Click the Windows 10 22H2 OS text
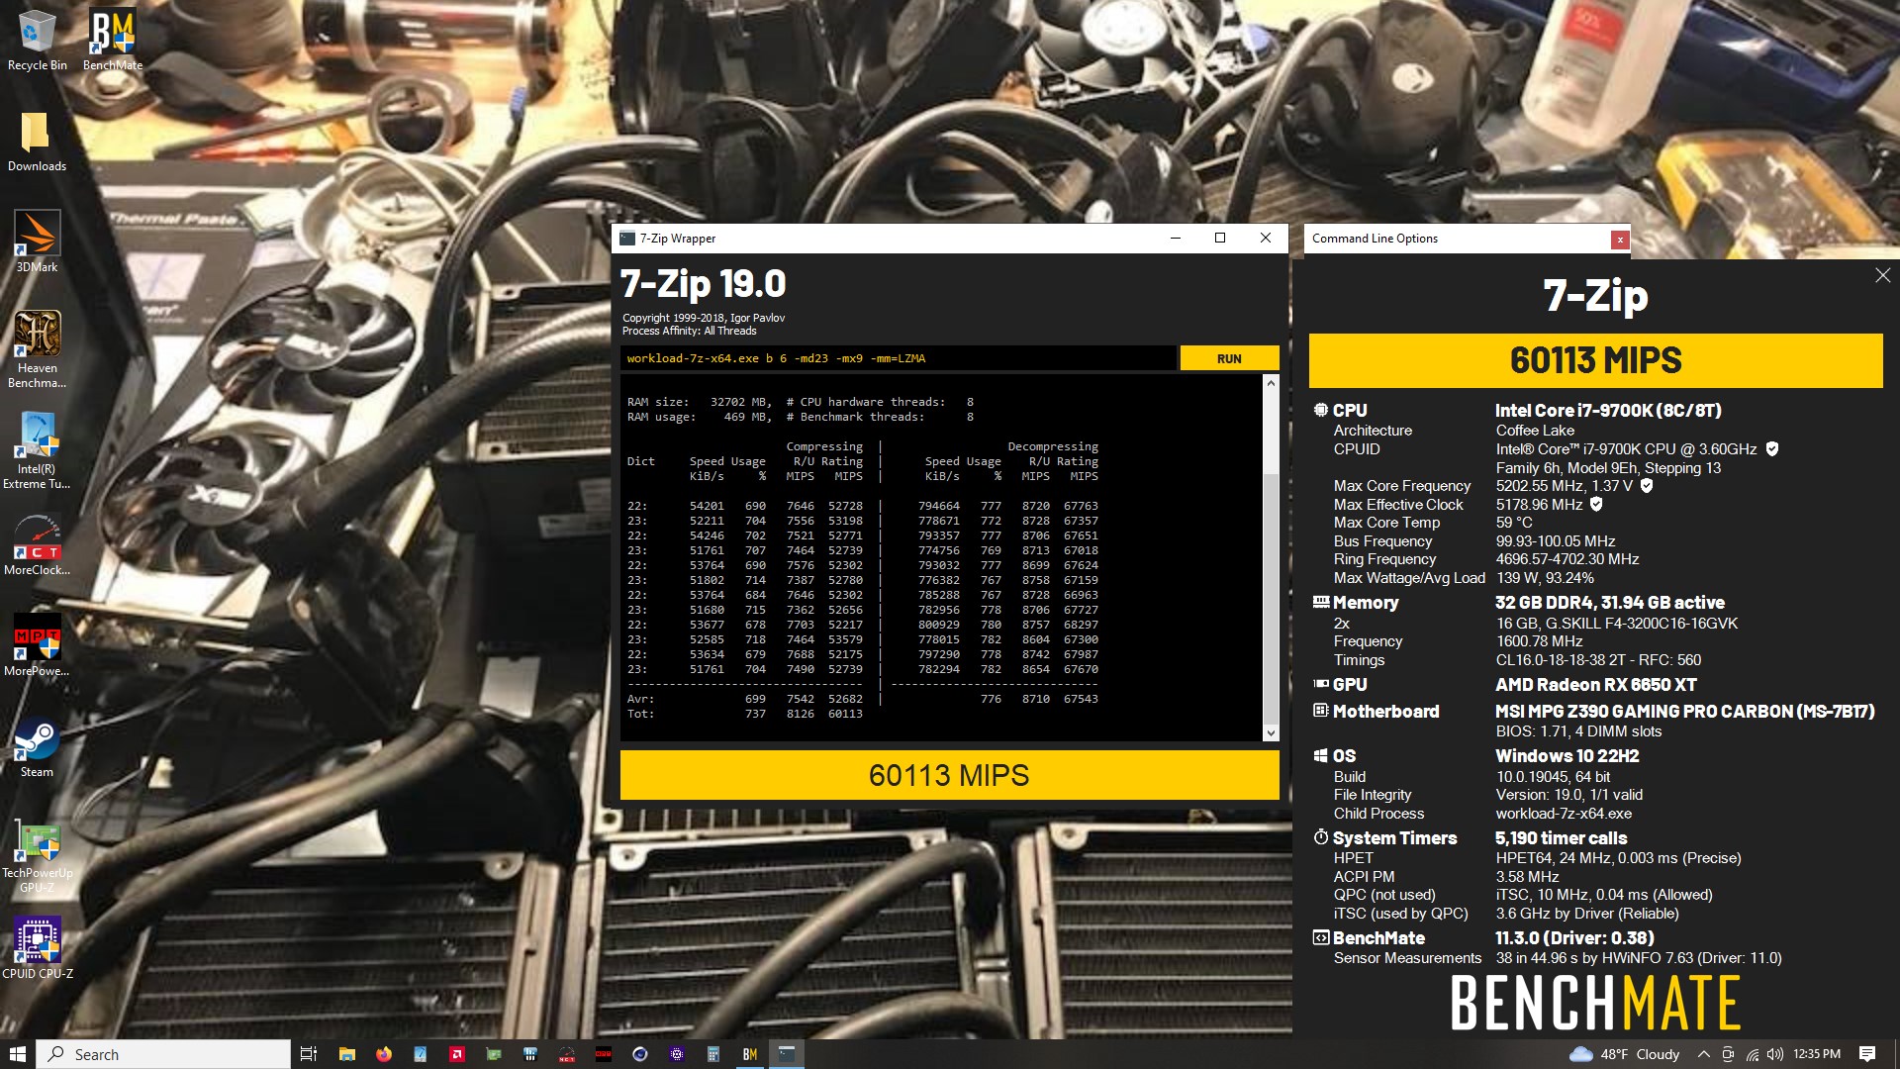The width and height of the screenshot is (1900, 1069). click(x=1567, y=756)
